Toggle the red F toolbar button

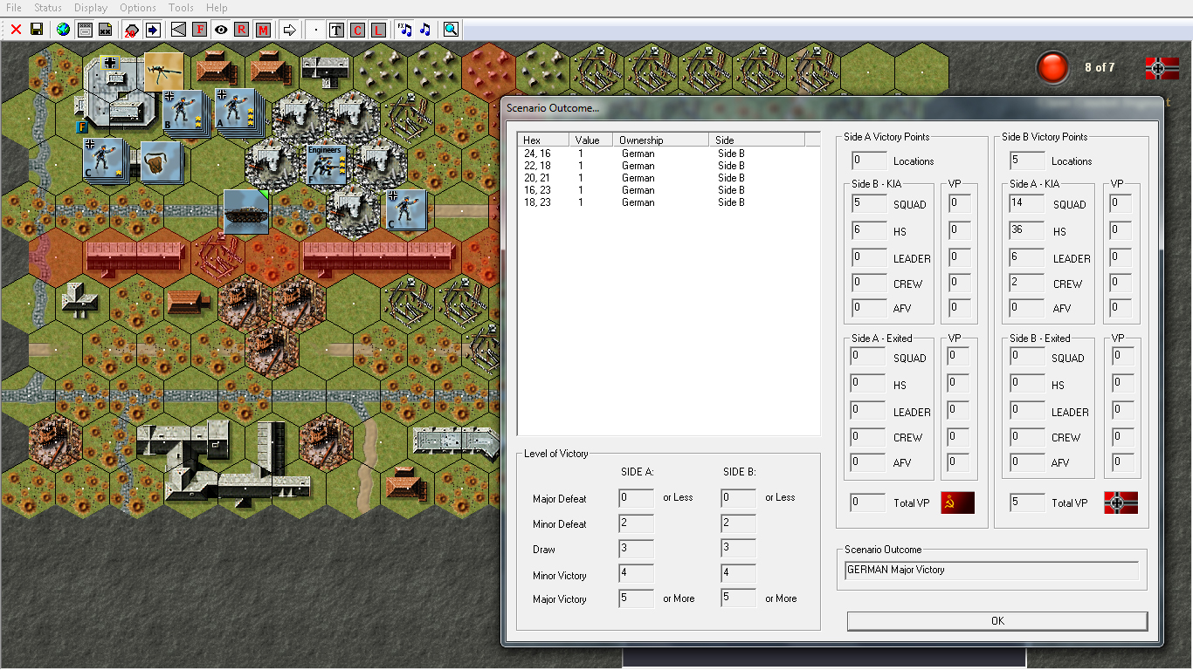(200, 30)
